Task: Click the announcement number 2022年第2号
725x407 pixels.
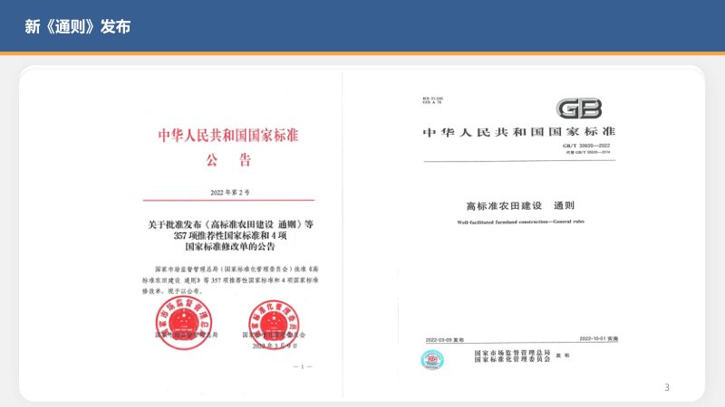Action: click(x=230, y=193)
